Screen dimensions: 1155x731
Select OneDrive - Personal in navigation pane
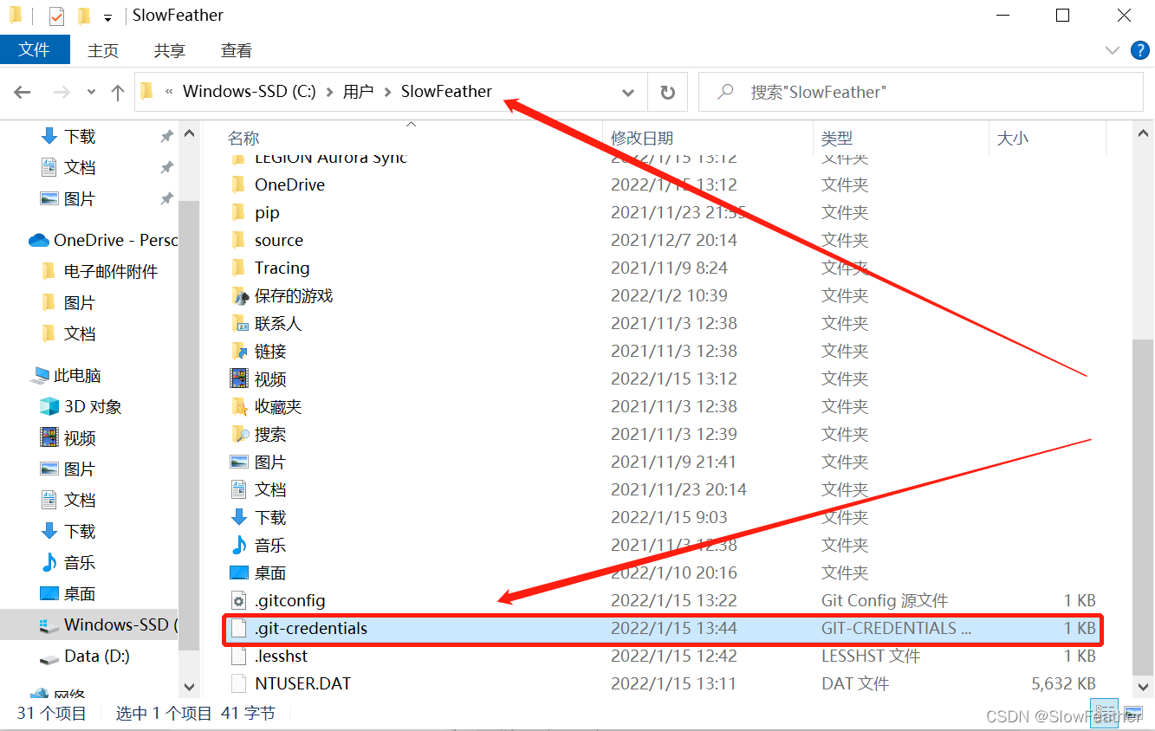coord(102,240)
